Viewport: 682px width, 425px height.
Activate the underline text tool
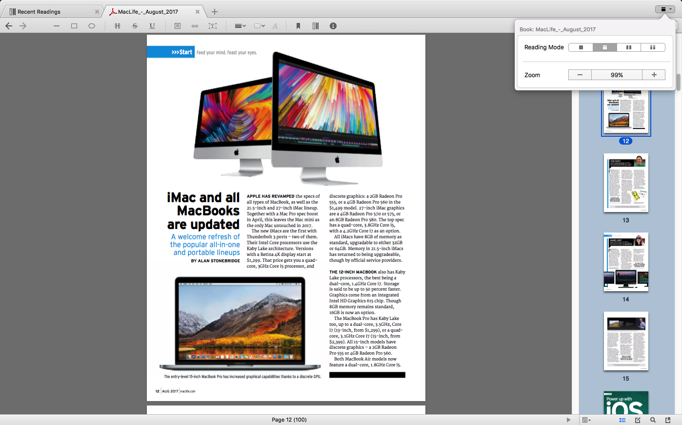tap(152, 26)
